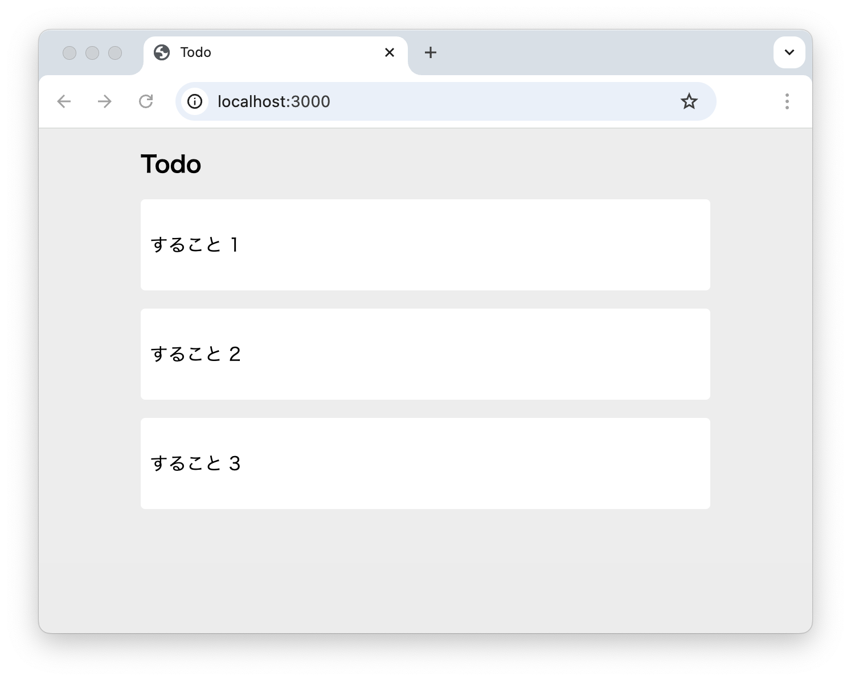Image resolution: width=851 pixels, height=681 pixels.
Task: Click the Todo page heading
Action: 171,164
